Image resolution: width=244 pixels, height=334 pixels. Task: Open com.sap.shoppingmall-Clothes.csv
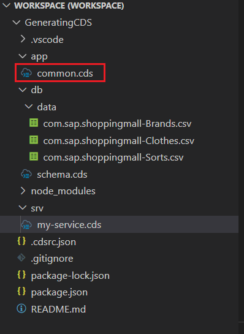(119, 141)
